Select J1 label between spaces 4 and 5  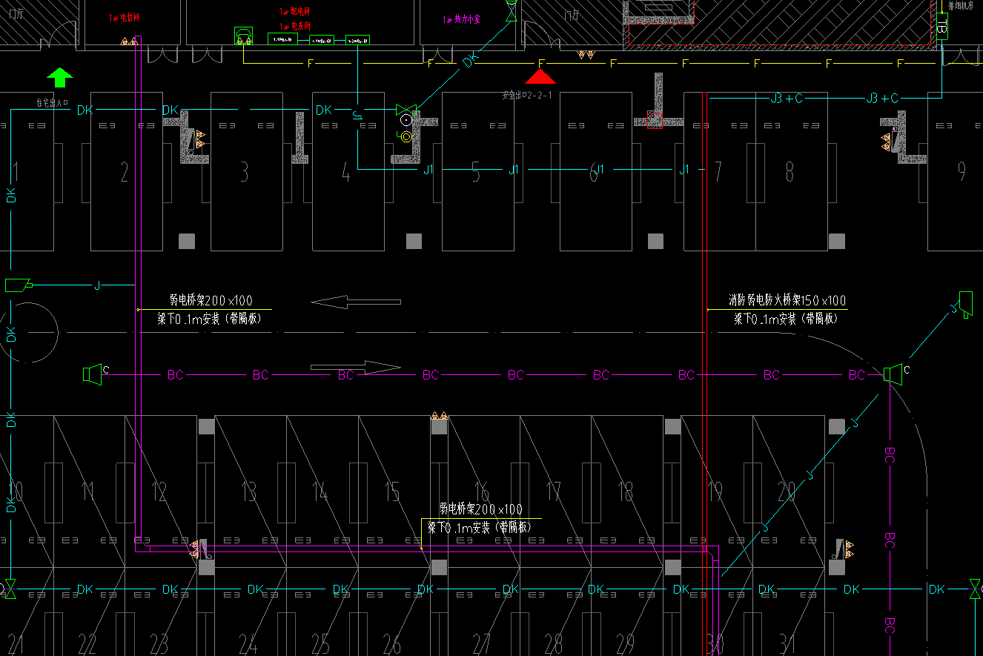coord(428,170)
